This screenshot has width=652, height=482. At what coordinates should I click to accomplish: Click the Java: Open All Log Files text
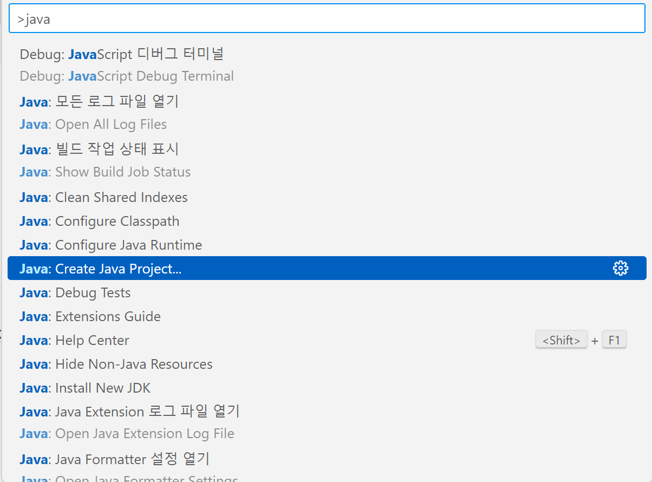93,124
